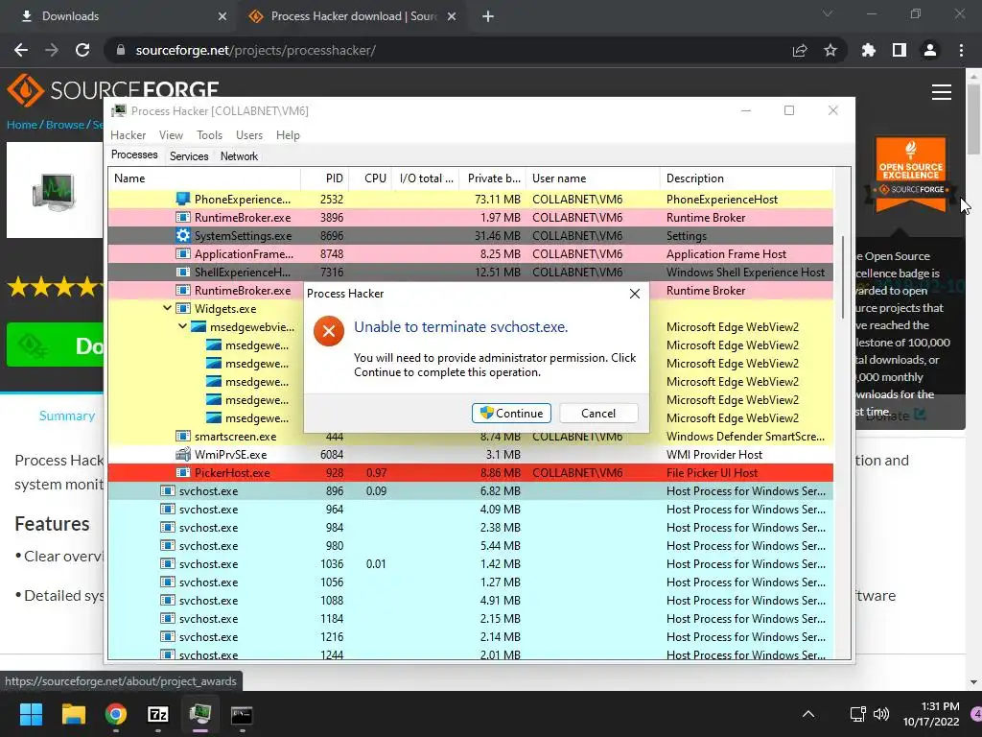Click the msedgewebvie parent process icon
The image size is (982, 737).
(198, 326)
